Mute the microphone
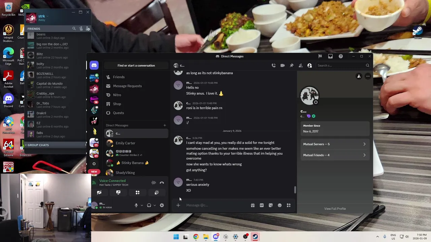This screenshot has width=431, height=242. pyautogui.click(x=136, y=205)
